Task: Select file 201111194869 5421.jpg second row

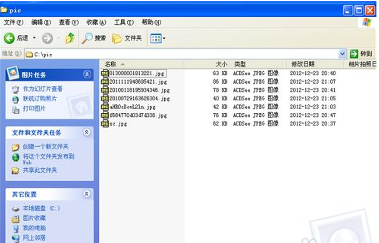Action: click(138, 82)
